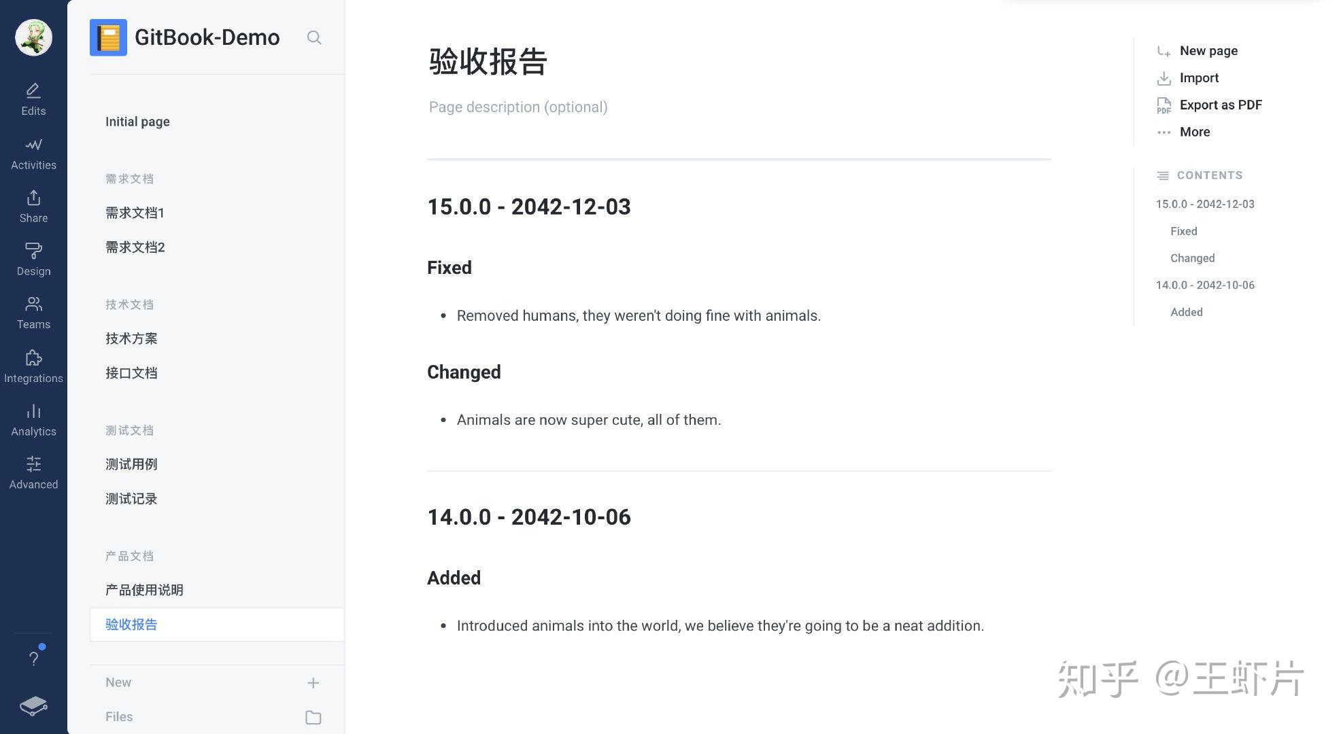Select the 需求文档1 page
Screen dimensions: 1341x734
tap(134, 213)
